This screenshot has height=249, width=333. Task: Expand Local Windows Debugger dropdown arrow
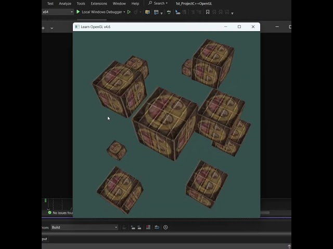[124, 12]
